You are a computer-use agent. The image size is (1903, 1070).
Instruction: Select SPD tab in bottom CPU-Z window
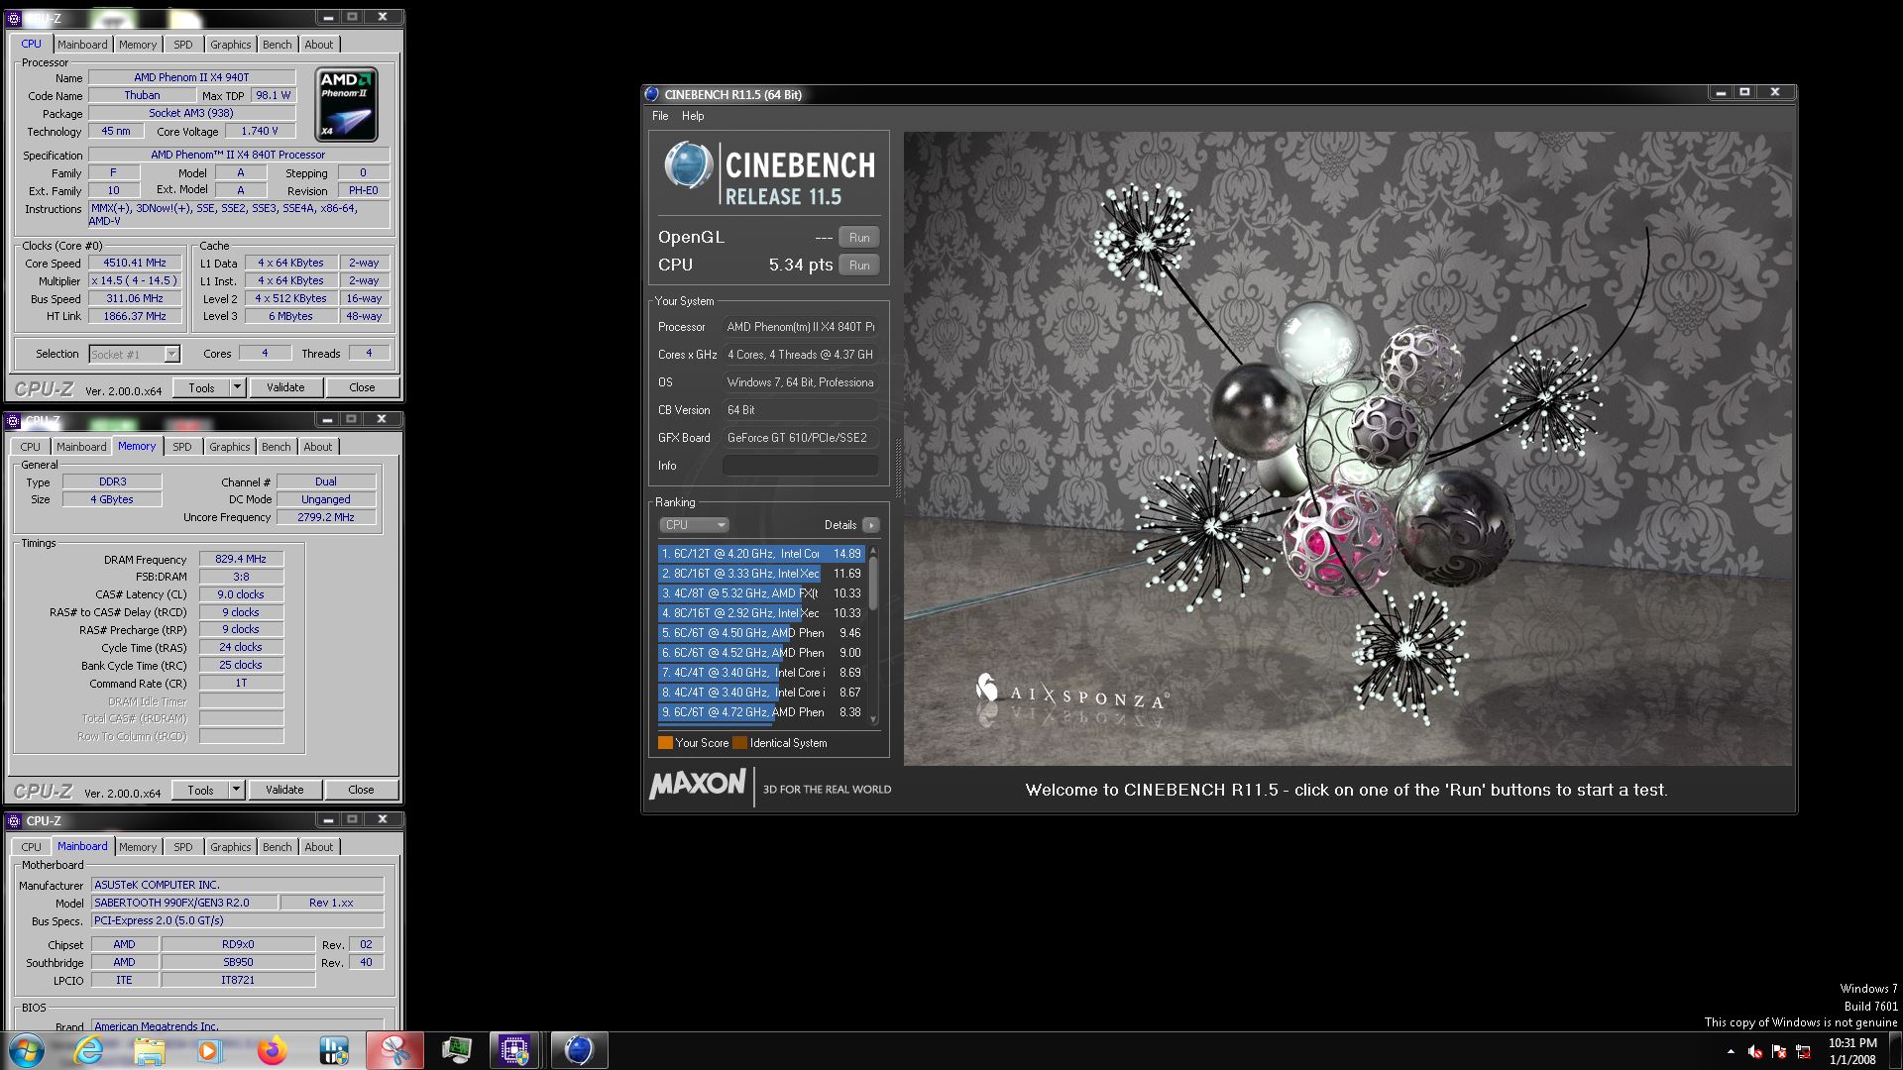pyautogui.click(x=183, y=847)
